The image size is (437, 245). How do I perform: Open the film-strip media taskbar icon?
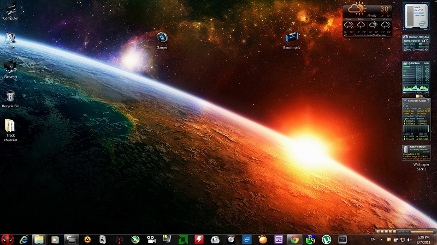pyautogui.click(x=72, y=240)
